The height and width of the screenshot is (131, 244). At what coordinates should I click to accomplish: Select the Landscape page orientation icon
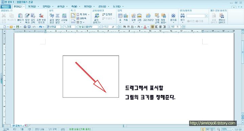pyautogui.click(x=73, y=21)
